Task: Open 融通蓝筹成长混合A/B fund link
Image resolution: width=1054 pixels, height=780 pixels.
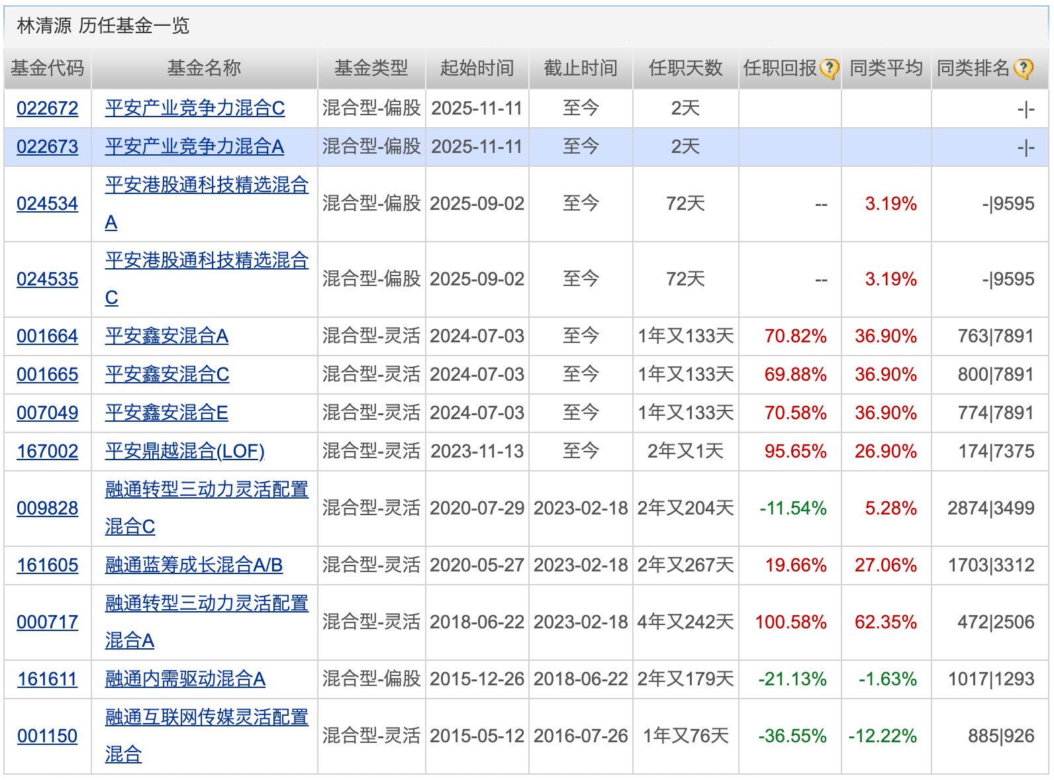Action: 193,565
